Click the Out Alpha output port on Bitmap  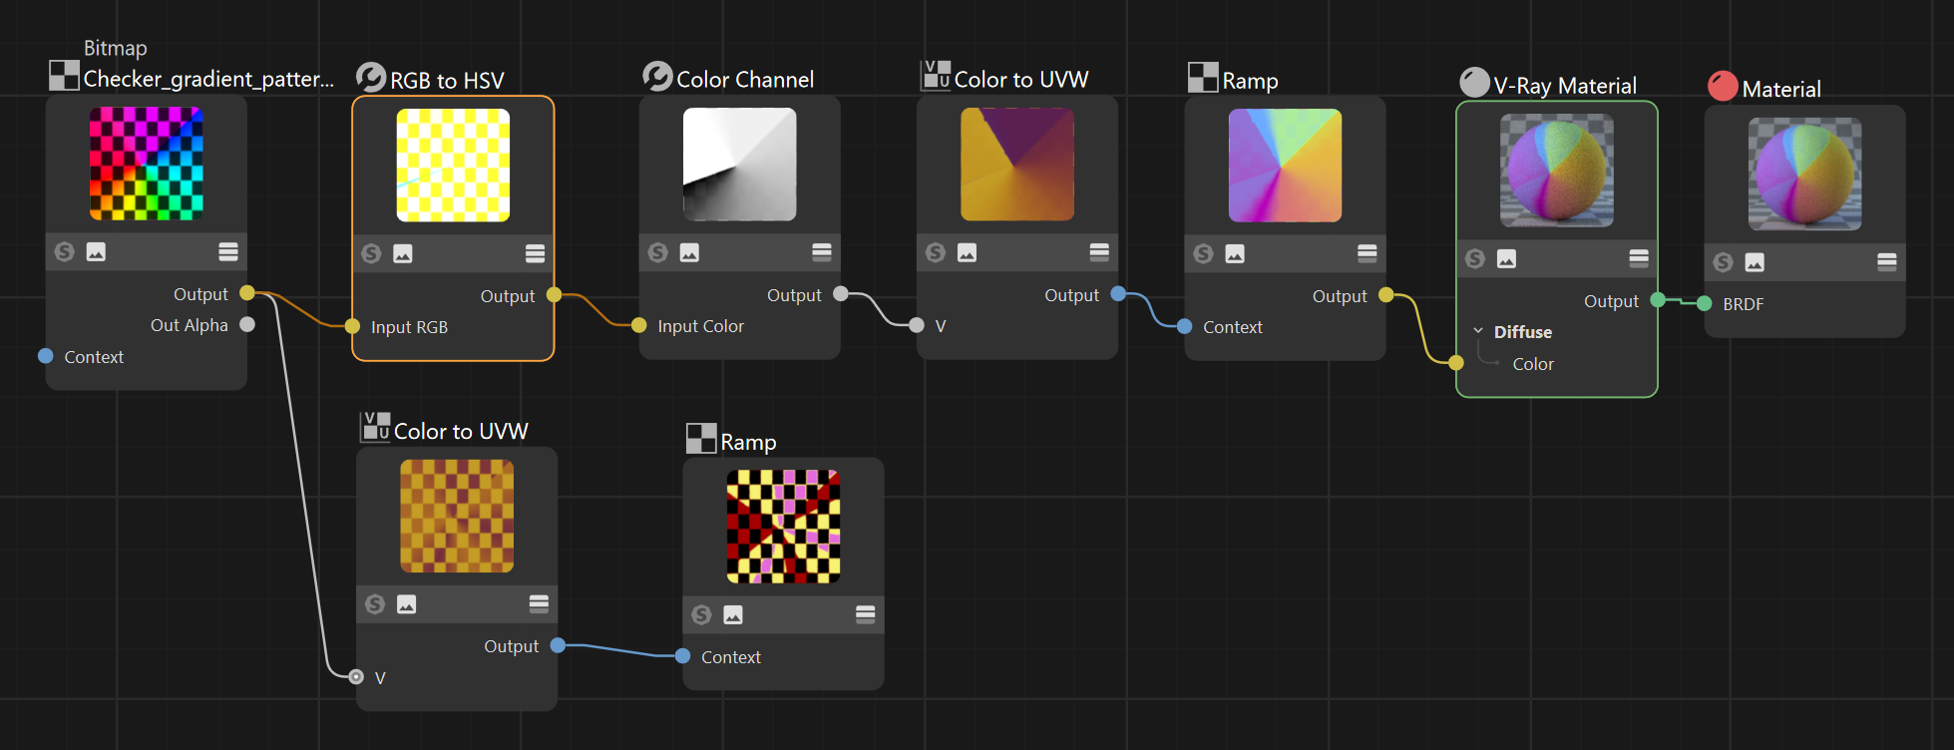tap(247, 324)
